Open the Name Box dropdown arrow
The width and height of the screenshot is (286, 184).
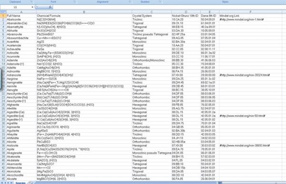[32, 7]
